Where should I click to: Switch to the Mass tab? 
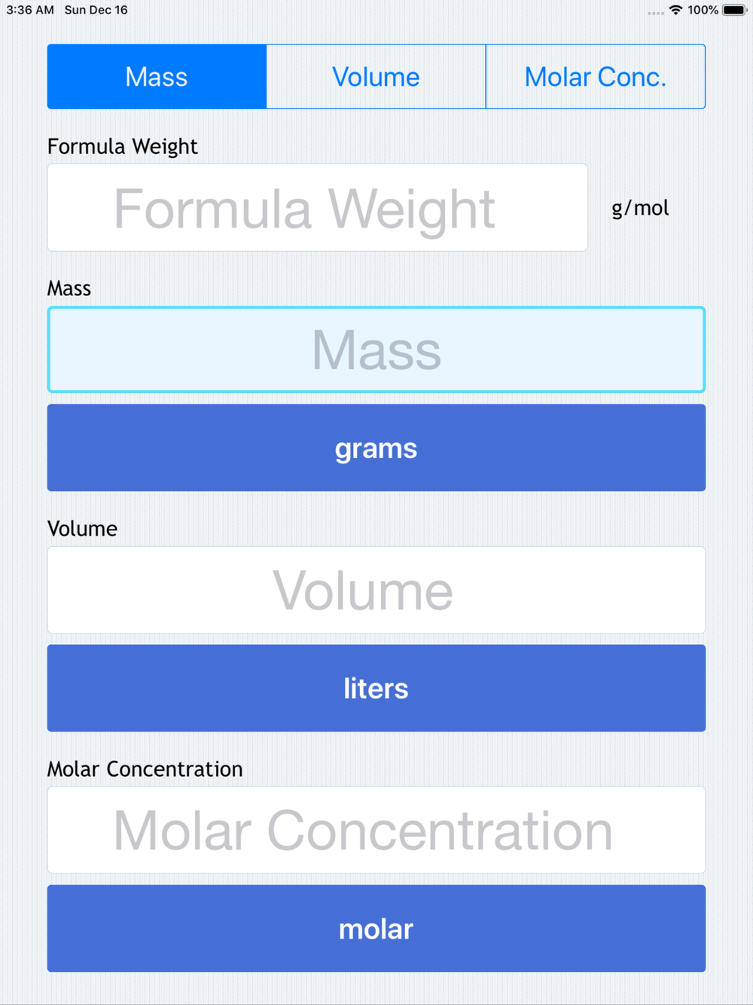click(157, 77)
